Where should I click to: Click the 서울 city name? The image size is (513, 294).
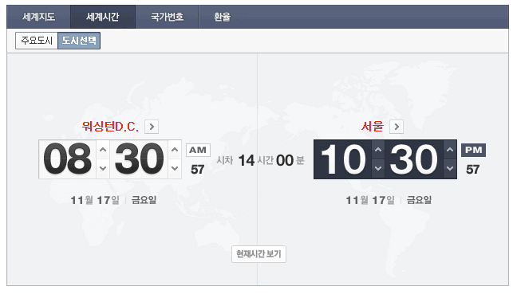373,127
